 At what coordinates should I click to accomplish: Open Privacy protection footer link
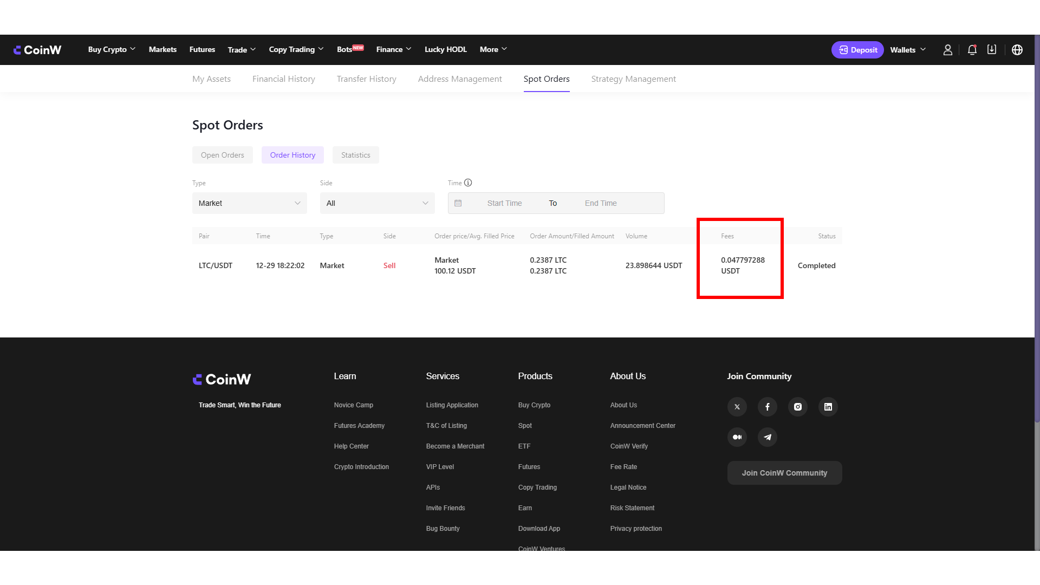[636, 529]
